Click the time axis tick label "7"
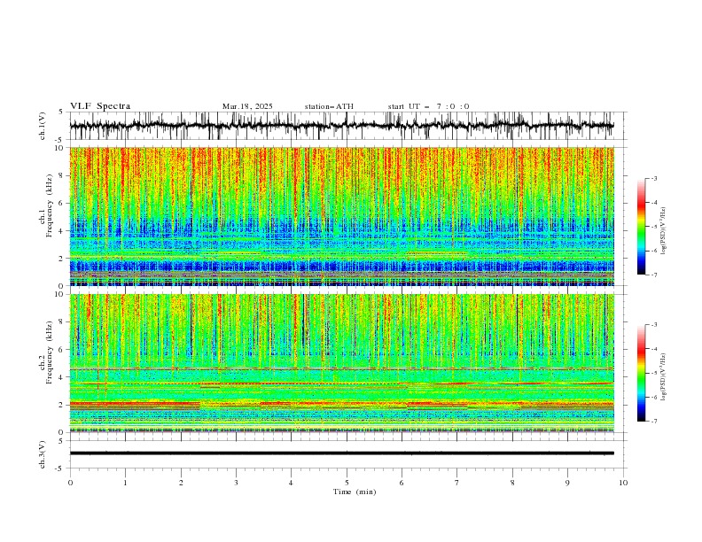Screen dimensions: 702x542 [457, 483]
